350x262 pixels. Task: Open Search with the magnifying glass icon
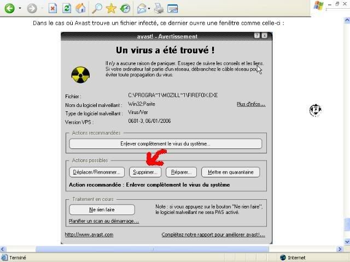click(97, 9)
